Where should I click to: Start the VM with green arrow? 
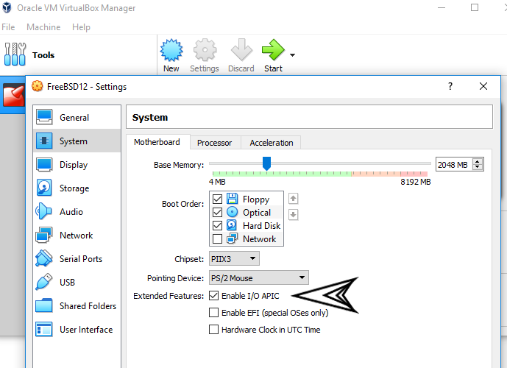(273, 49)
